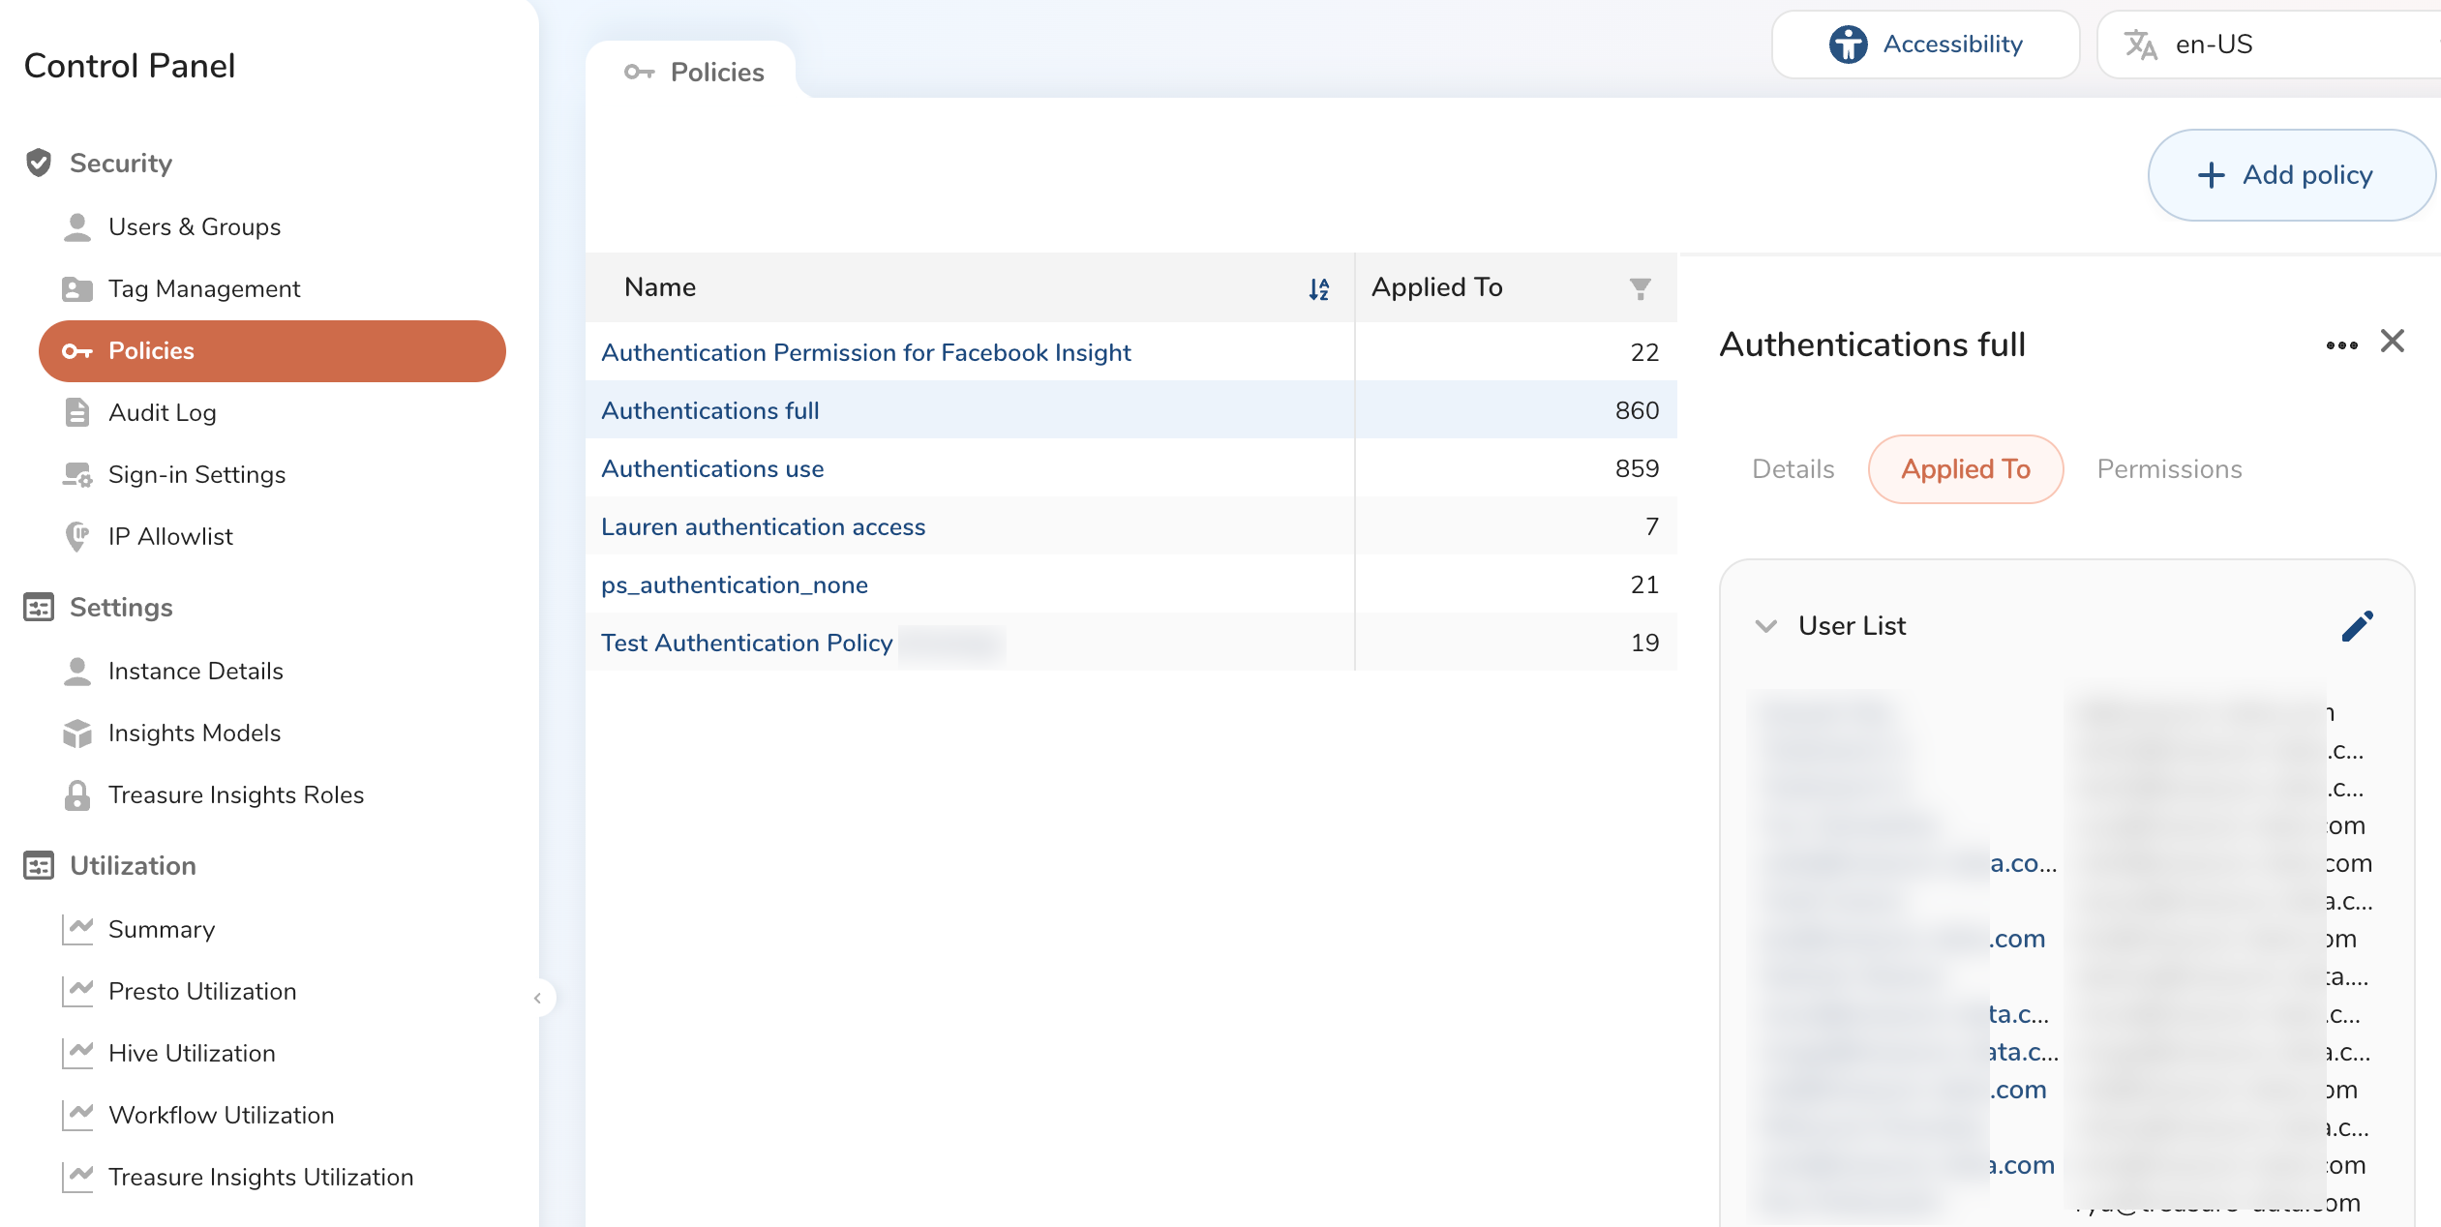
Task: Click the filter icon in Applied To column
Action: point(1640,288)
